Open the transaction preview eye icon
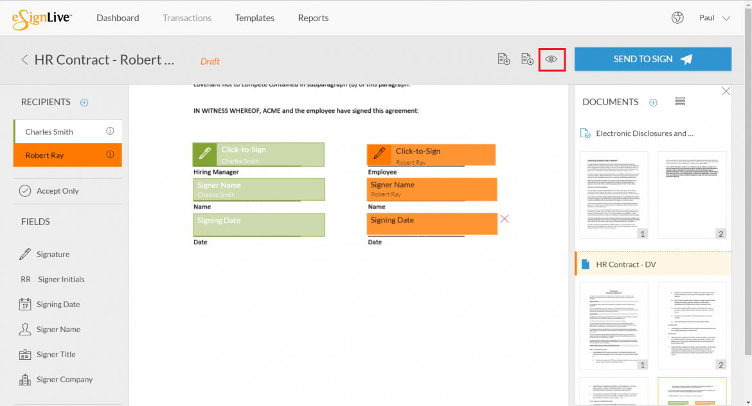The height and width of the screenshot is (406, 752). coord(551,59)
